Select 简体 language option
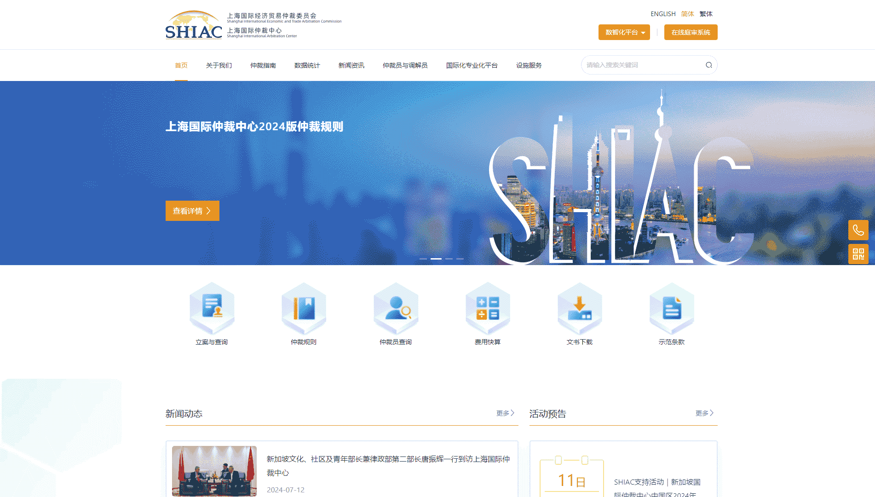The width and height of the screenshot is (875, 497). 687,14
